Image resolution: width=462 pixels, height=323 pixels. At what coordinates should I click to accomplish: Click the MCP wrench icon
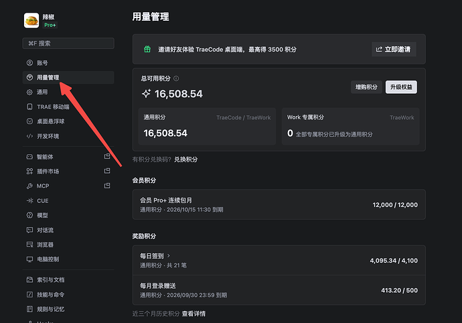(29, 186)
